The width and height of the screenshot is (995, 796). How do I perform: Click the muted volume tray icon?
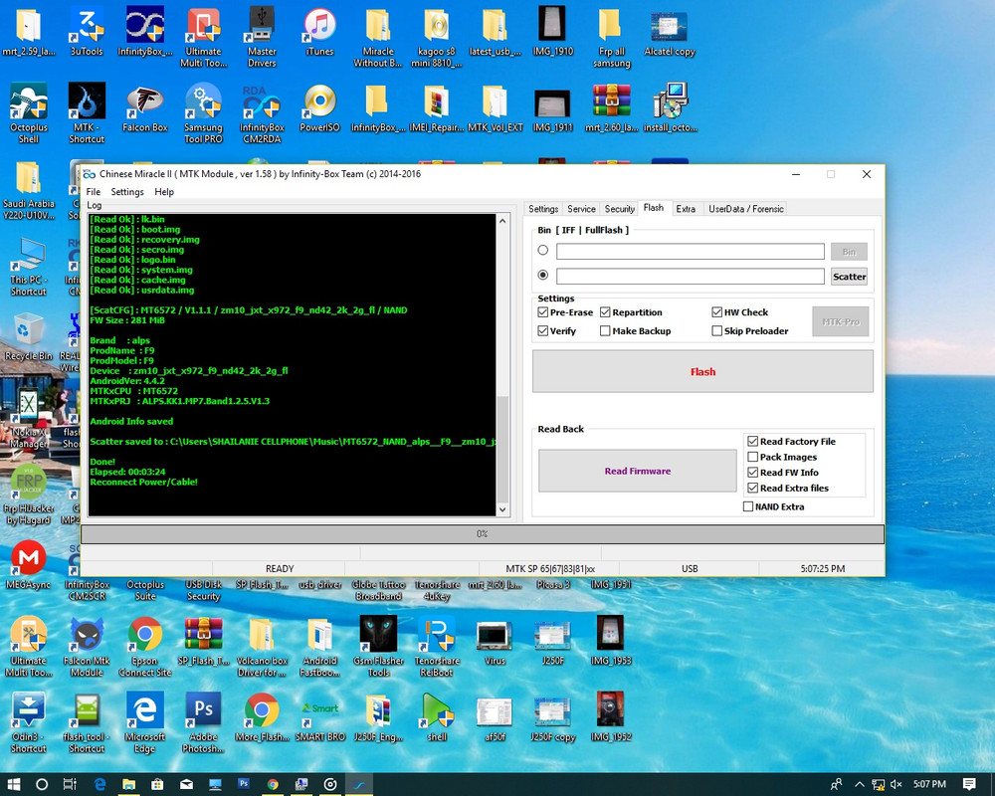pos(896,784)
